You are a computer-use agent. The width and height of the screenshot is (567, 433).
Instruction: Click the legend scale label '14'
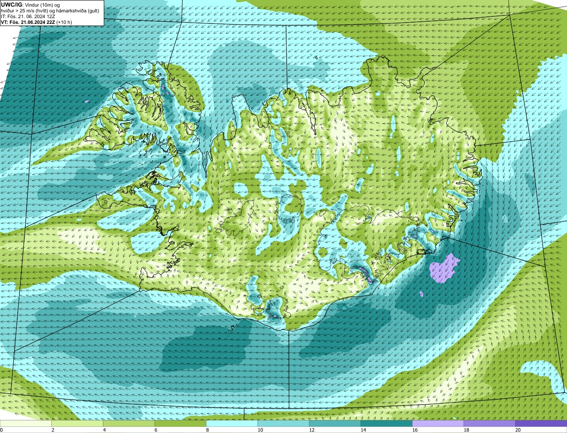pos(363,430)
